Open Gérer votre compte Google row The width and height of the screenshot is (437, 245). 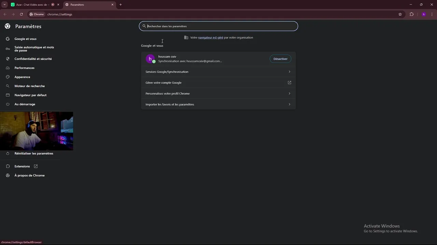pyautogui.click(x=218, y=83)
